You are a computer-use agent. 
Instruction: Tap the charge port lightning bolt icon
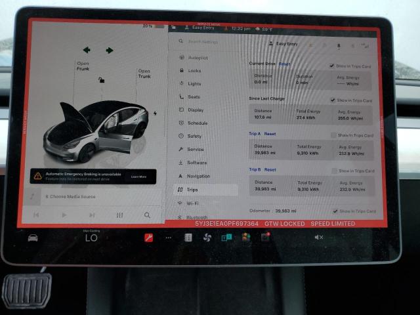[x=156, y=114]
